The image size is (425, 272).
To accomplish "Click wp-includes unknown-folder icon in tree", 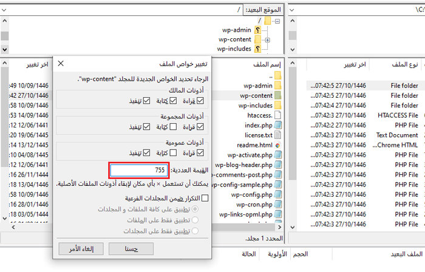I will point(258,49).
